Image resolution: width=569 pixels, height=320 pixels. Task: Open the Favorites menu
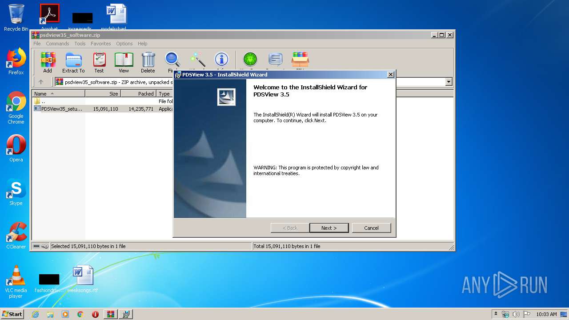101,44
